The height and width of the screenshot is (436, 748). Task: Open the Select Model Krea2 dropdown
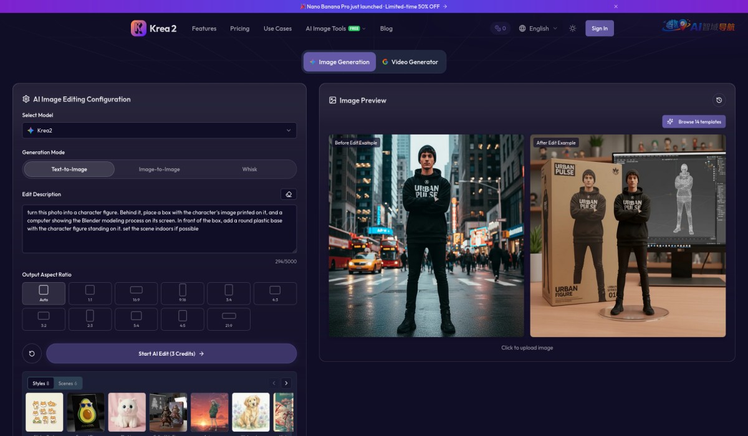point(160,130)
